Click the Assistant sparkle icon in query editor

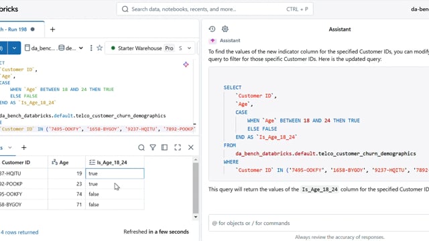pyautogui.click(x=186, y=64)
